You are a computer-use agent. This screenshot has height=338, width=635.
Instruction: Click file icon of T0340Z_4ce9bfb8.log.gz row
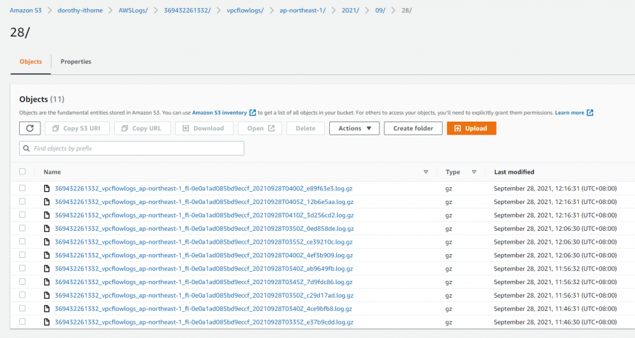[x=47, y=308]
